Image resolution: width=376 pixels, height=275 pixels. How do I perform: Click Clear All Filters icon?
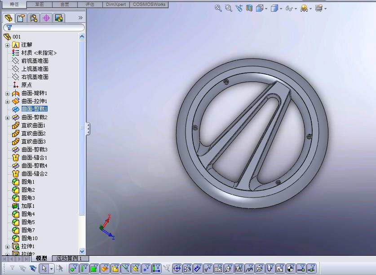click(x=23, y=268)
